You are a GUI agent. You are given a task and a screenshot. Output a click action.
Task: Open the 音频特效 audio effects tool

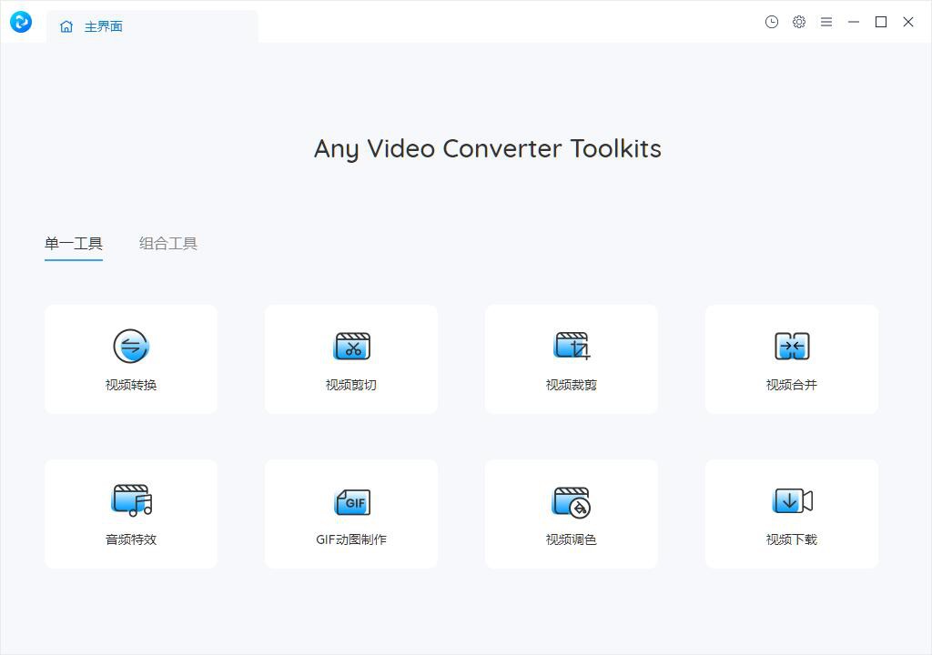point(130,513)
